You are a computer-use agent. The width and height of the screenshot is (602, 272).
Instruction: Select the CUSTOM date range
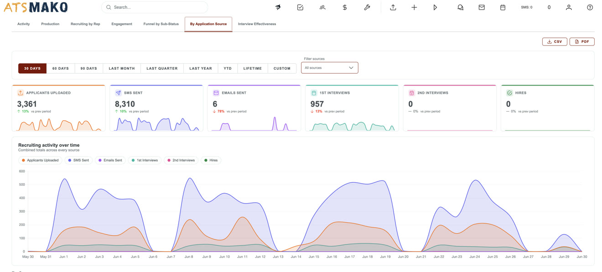[x=282, y=68]
